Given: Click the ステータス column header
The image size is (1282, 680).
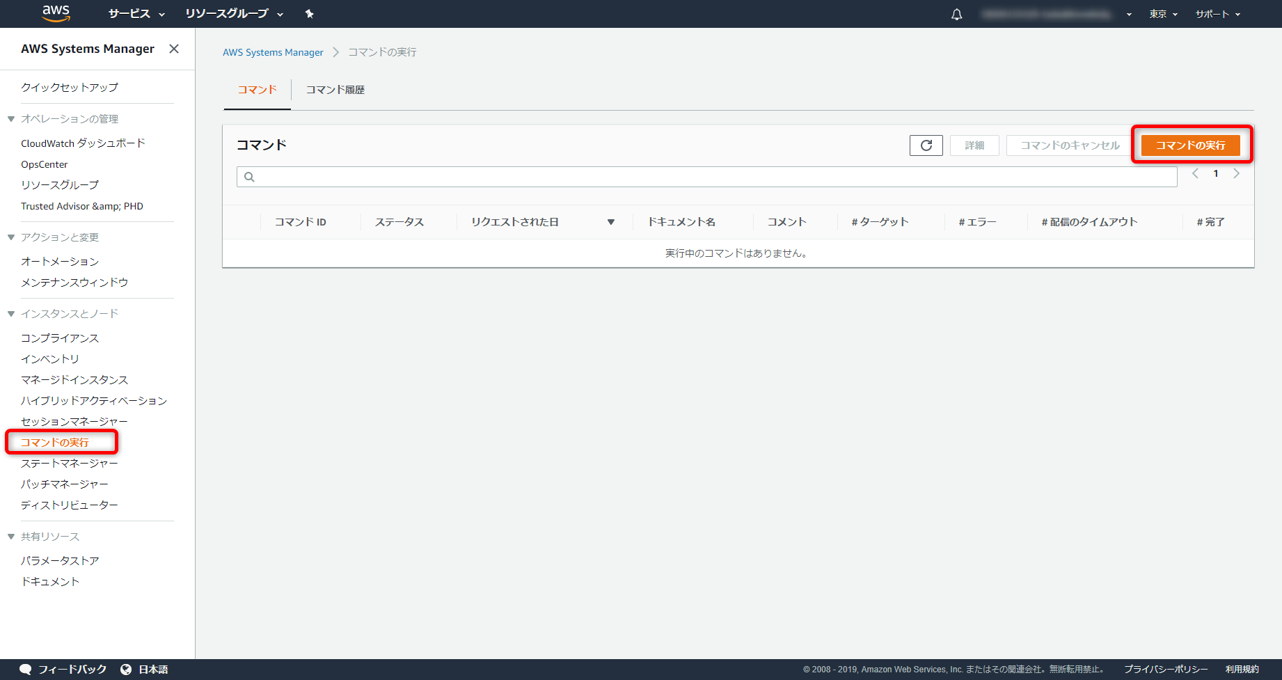Looking at the screenshot, I should 399,222.
